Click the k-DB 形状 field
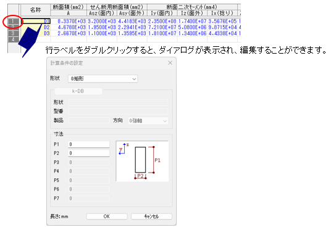331x230 pixels. [x=118, y=102]
